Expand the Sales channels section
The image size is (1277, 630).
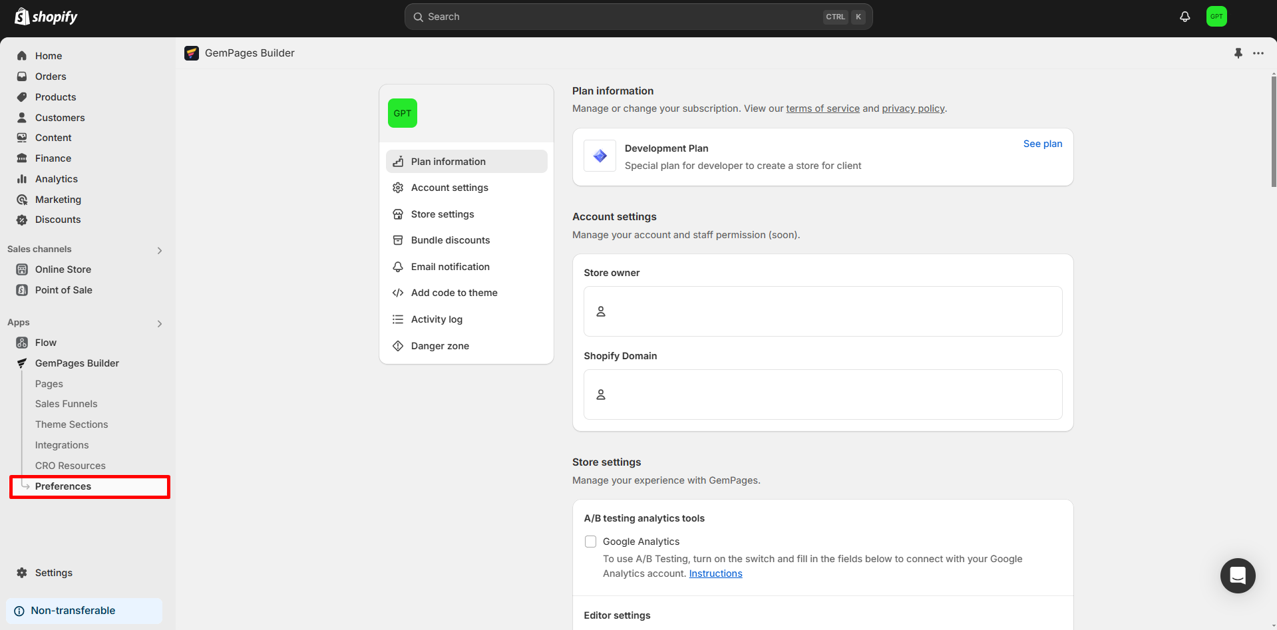159,251
